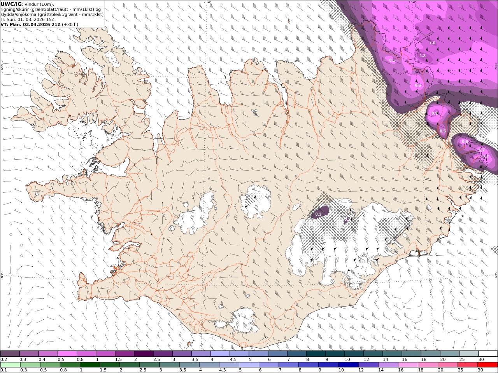Viewport: 498px width, 373px height.
Task: Click the periwinkle 6–7 rain legend swatch
Action: click(x=269, y=365)
